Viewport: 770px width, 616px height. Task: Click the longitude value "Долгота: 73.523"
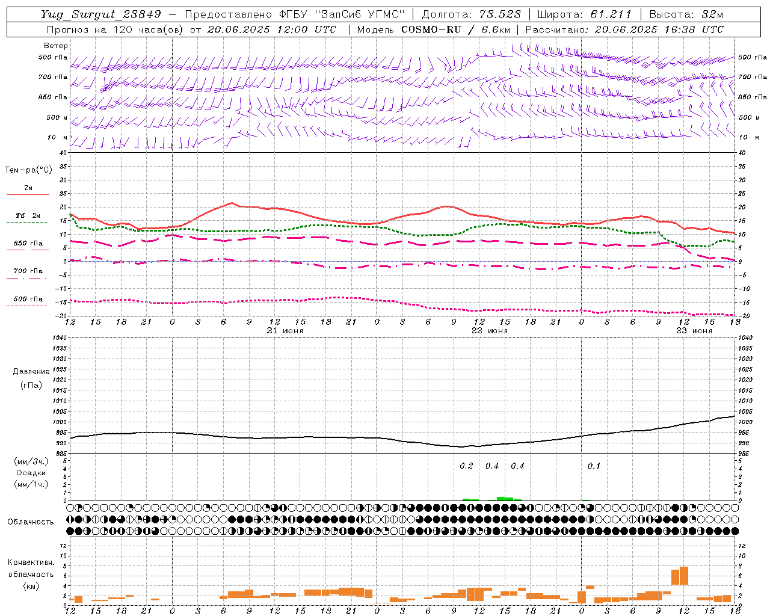click(x=471, y=14)
